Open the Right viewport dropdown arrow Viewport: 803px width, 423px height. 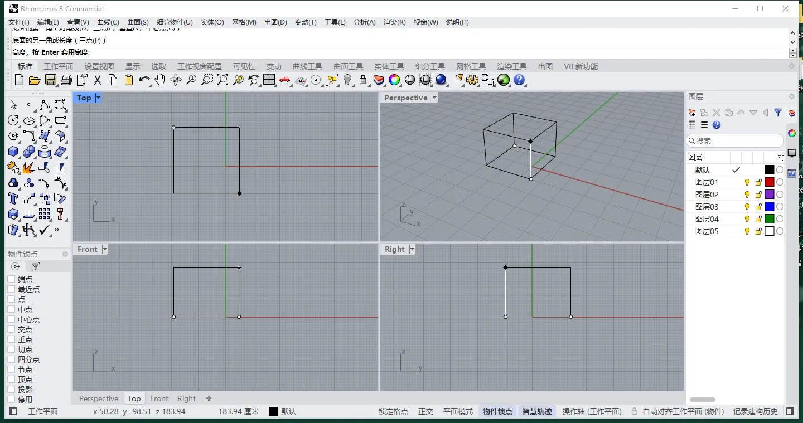[x=412, y=249]
